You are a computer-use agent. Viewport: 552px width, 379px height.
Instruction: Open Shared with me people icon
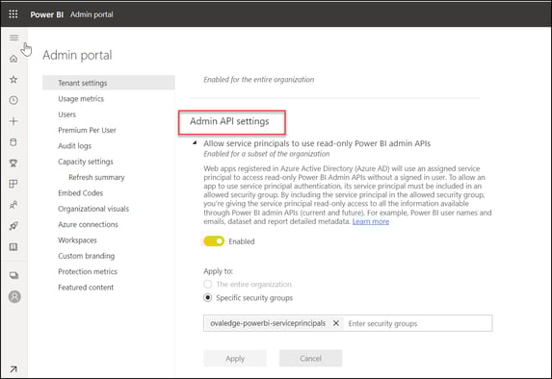coord(13,205)
